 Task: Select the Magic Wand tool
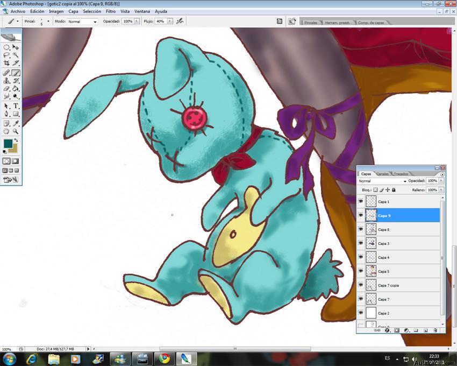pyautogui.click(x=16, y=55)
